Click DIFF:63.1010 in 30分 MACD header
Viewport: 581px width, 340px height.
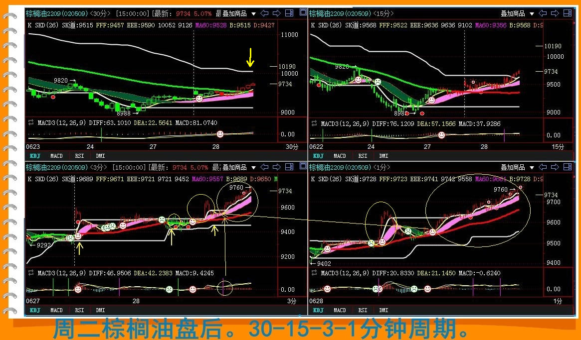coord(110,123)
